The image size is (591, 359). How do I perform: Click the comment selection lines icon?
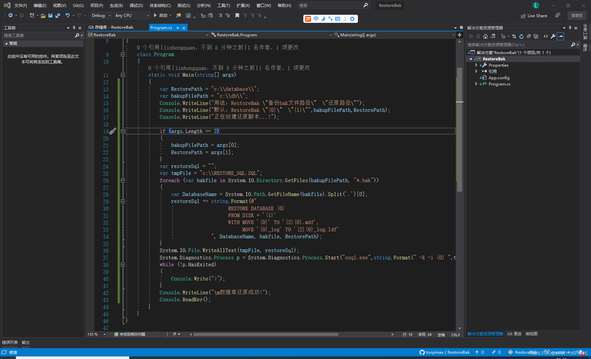coord(220,16)
